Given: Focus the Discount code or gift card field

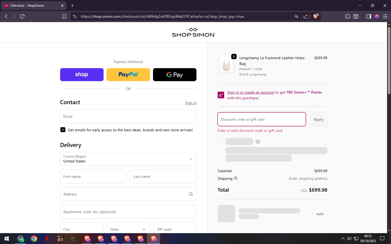Looking at the screenshot, I should (262, 119).
